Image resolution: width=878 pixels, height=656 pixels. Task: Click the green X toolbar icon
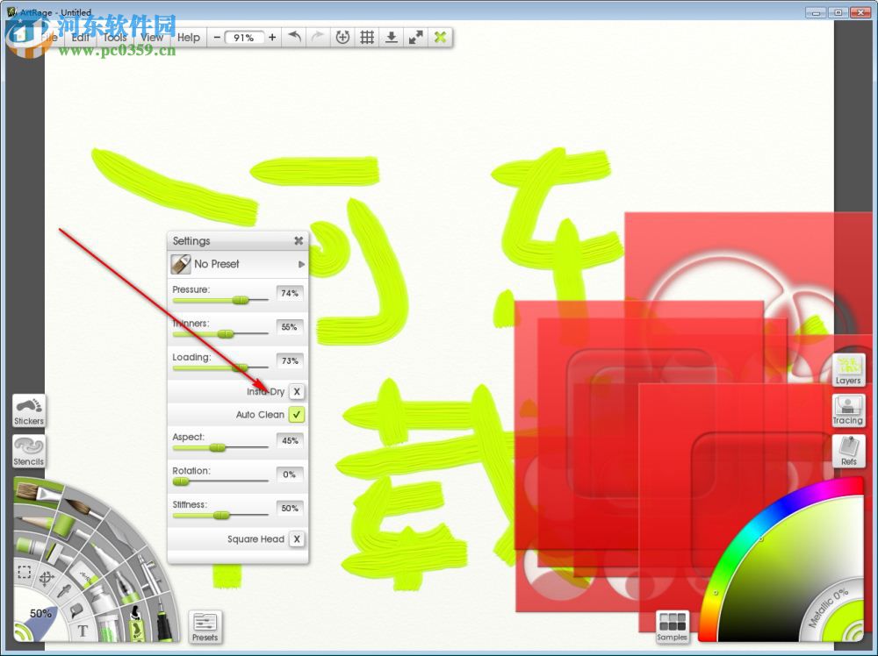click(440, 37)
